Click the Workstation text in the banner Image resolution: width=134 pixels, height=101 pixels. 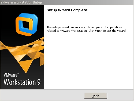pyautogui.click(x=20, y=82)
